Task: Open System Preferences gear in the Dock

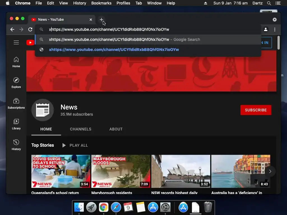Action: coord(165,207)
